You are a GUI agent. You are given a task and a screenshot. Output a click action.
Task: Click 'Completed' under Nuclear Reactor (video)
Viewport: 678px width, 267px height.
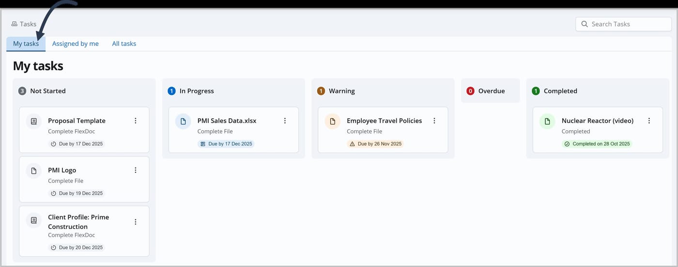[x=576, y=131]
